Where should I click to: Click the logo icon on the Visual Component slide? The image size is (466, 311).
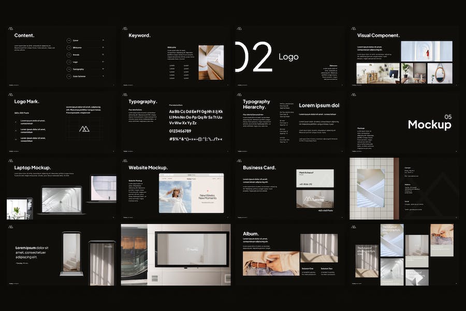[354, 29]
